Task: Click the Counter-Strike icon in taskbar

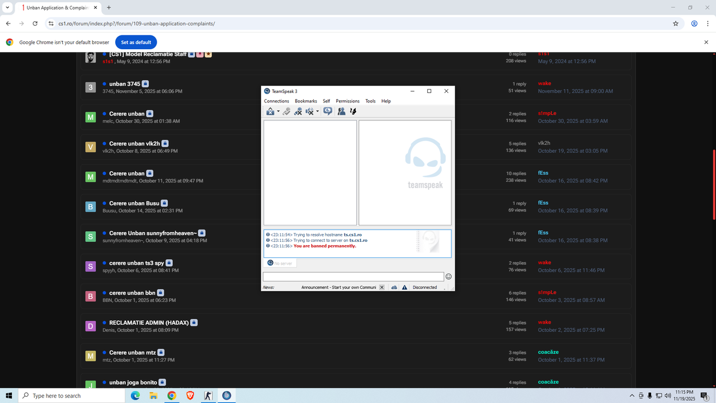Action: 208,396
